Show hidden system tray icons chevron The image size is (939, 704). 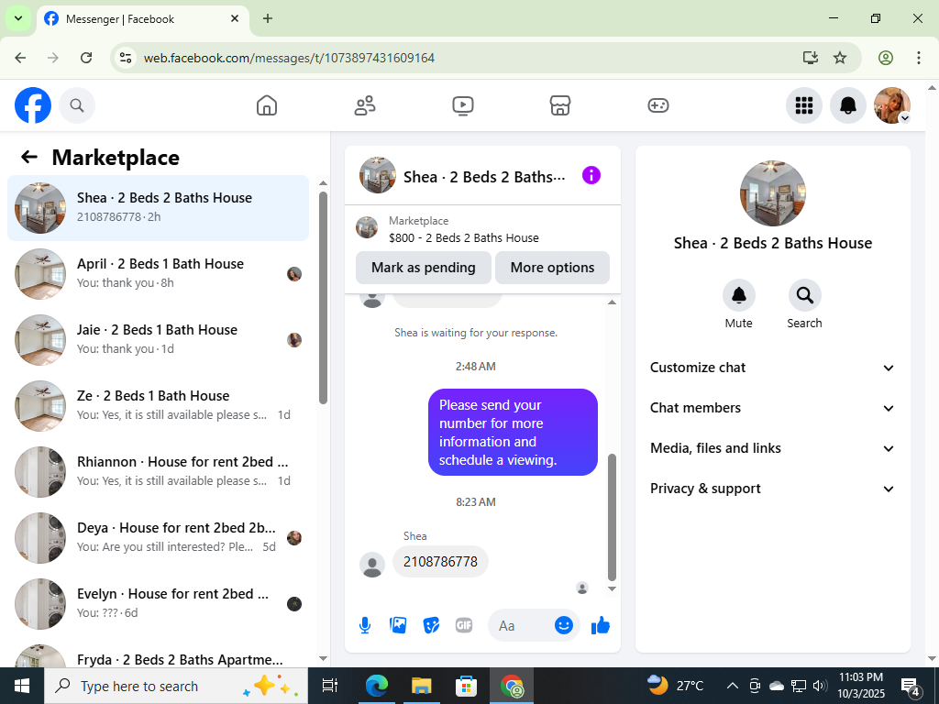(x=732, y=686)
